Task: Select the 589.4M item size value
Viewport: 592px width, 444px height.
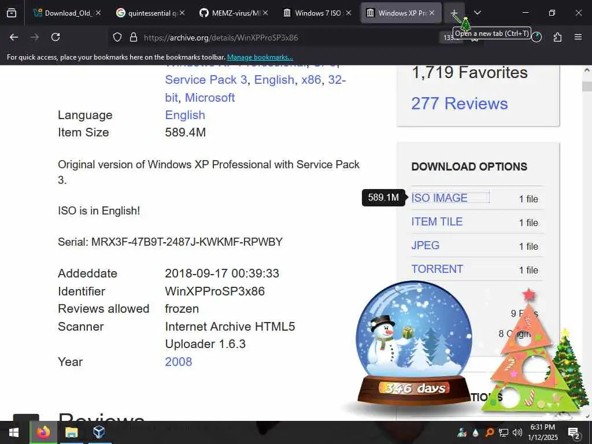Action: [x=186, y=132]
